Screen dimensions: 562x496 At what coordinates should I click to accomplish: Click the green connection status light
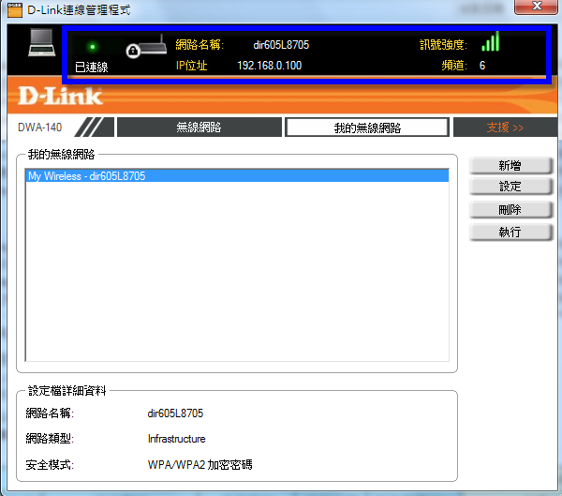[x=93, y=47]
